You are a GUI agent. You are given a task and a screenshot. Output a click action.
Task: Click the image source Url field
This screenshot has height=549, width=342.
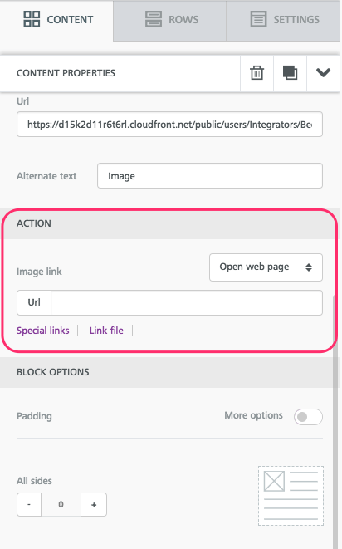tap(169, 125)
